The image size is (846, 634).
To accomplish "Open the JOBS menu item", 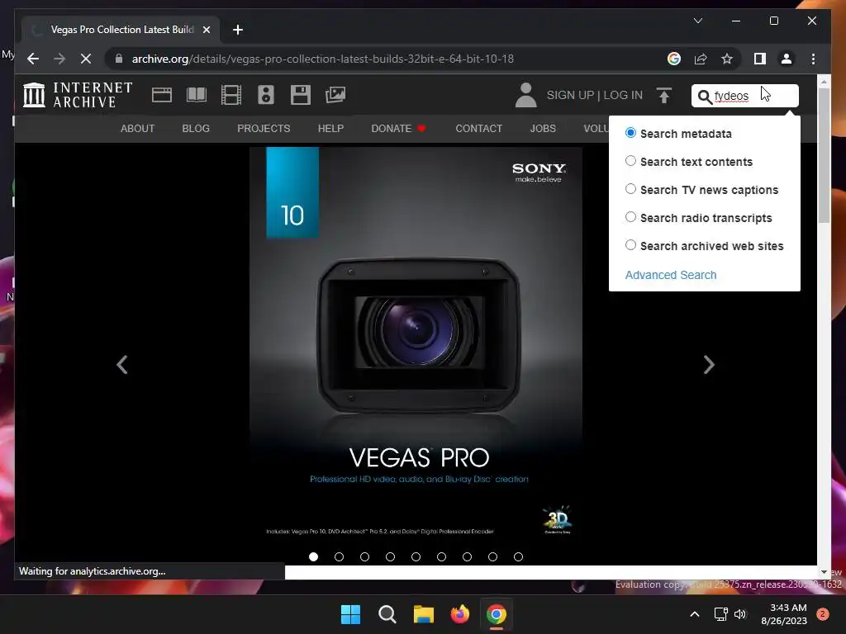I will pyautogui.click(x=543, y=128).
